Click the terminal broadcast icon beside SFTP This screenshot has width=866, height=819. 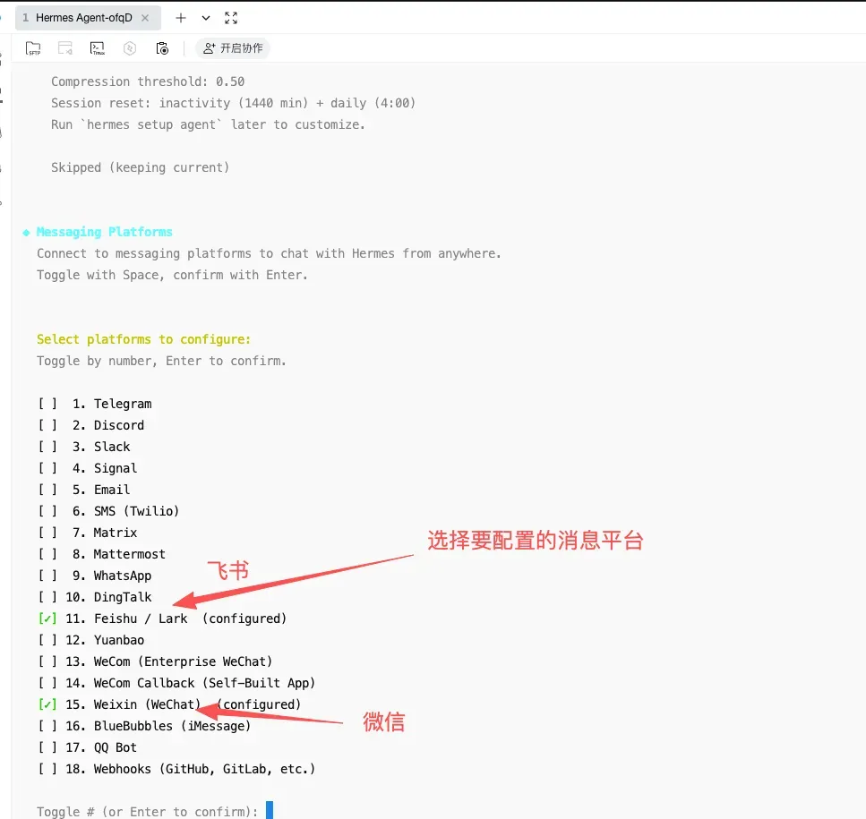click(65, 48)
